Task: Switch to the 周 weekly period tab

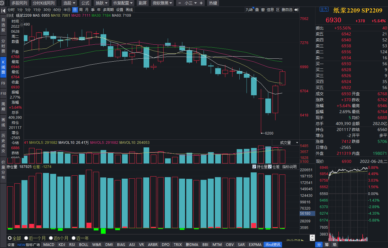Action: tap(81, 10)
